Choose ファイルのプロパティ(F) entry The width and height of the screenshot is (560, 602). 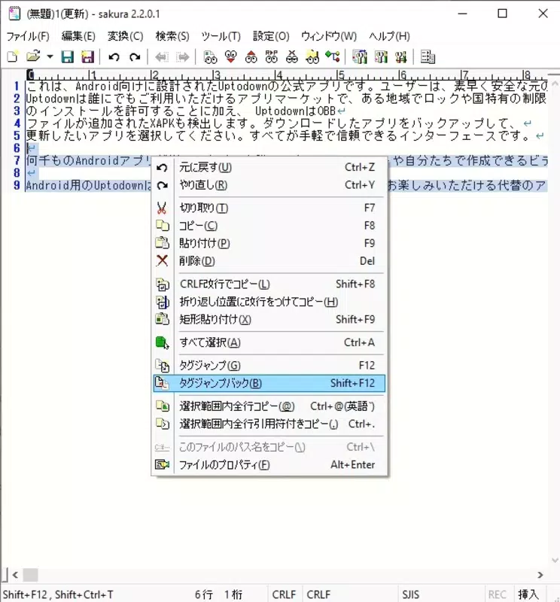click(x=269, y=464)
